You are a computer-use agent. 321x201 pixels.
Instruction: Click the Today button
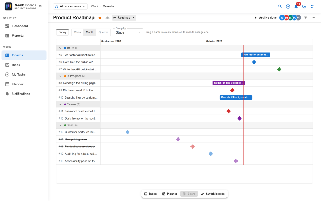(62, 32)
